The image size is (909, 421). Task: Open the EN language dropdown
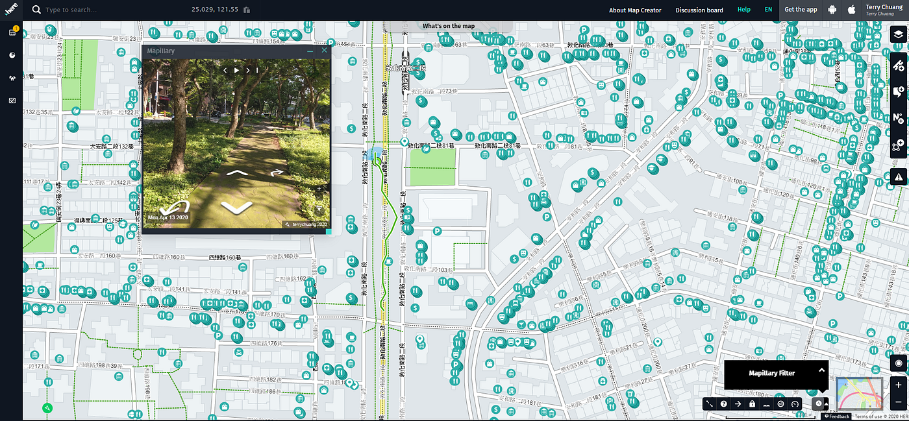[x=768, y=10]
